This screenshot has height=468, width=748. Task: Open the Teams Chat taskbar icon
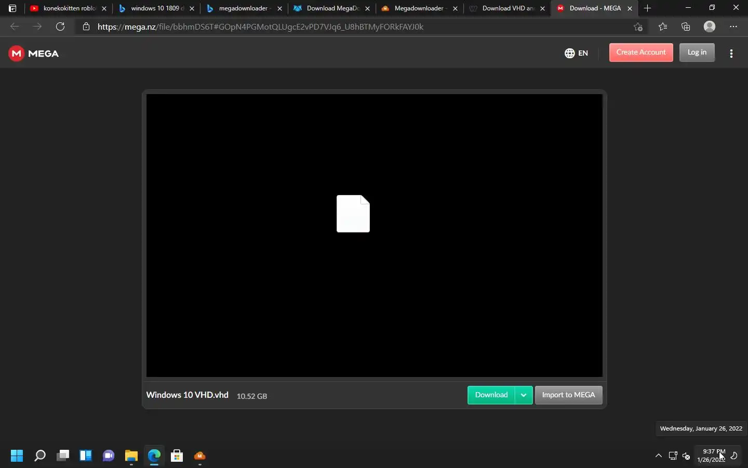click(109, 456)
